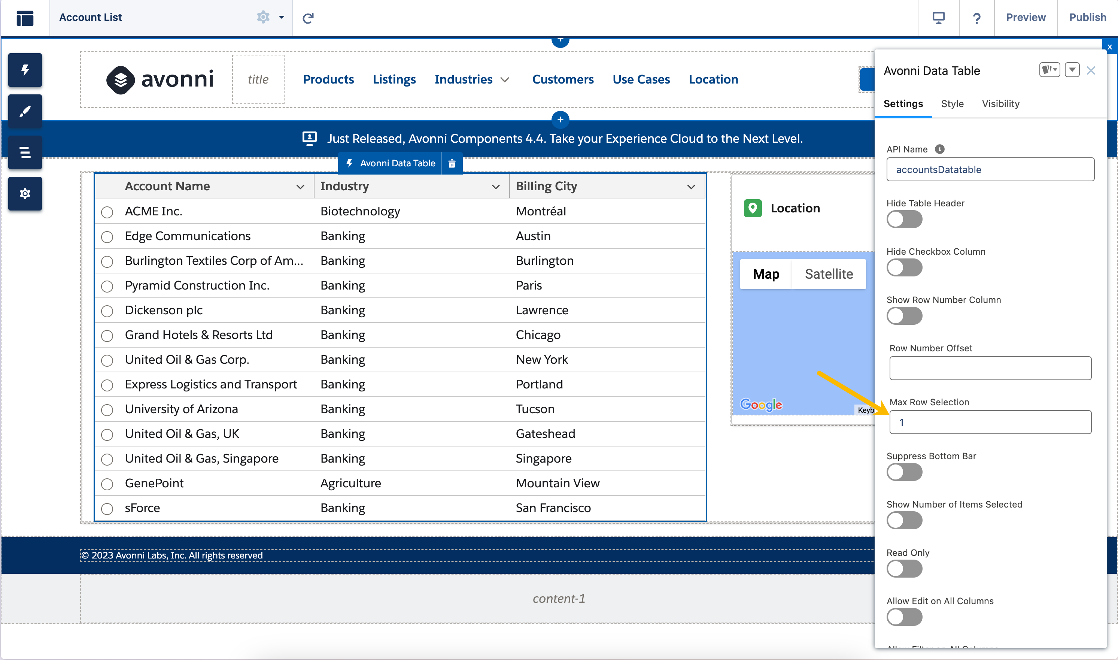Turn on Read Only toggle
The image size is (1118, 660).
pyautogui.click(x=904, y=569)
